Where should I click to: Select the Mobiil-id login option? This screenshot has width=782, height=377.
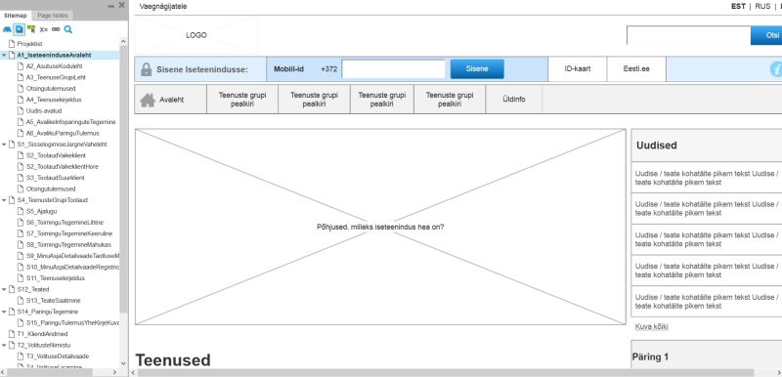pyautogui.click(x=288, y=69)
